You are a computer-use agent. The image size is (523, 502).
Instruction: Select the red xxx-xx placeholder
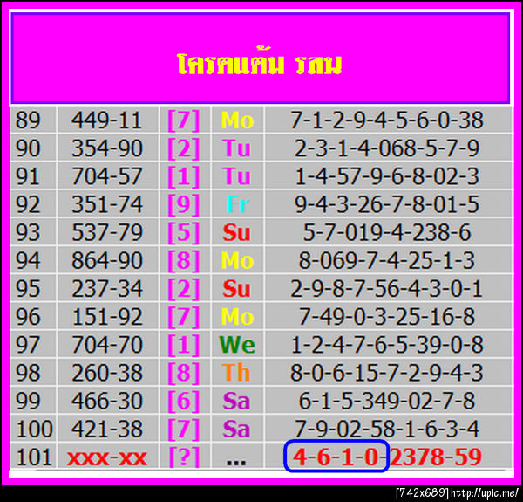pos(106,458)
